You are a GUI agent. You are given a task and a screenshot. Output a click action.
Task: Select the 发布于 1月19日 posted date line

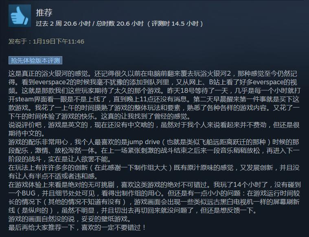tap(46, 42)
